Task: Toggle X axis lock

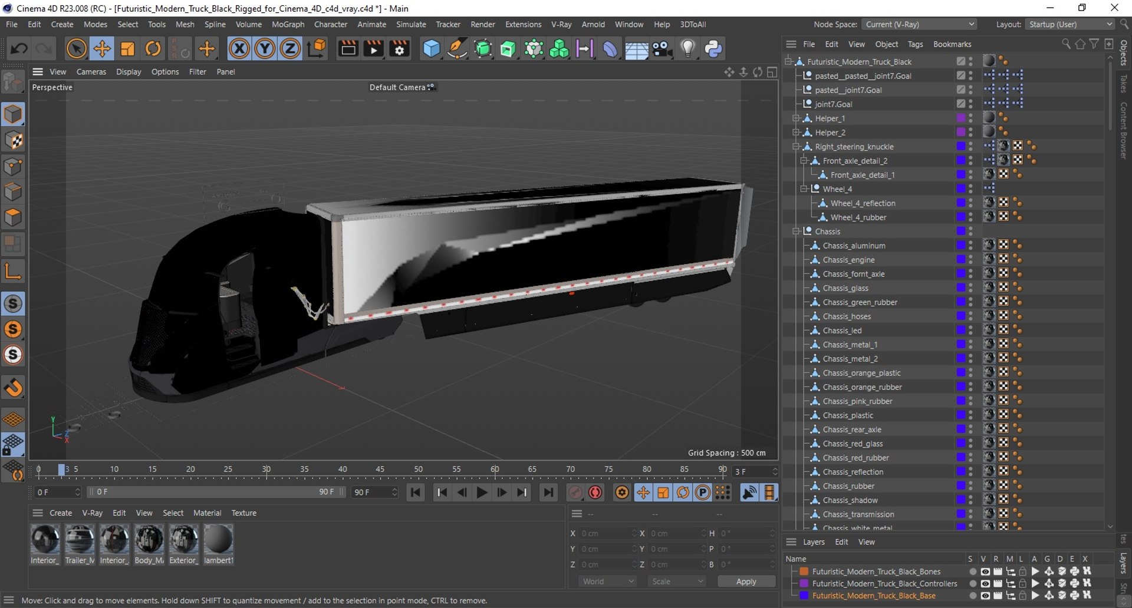Action: (239, 49)
